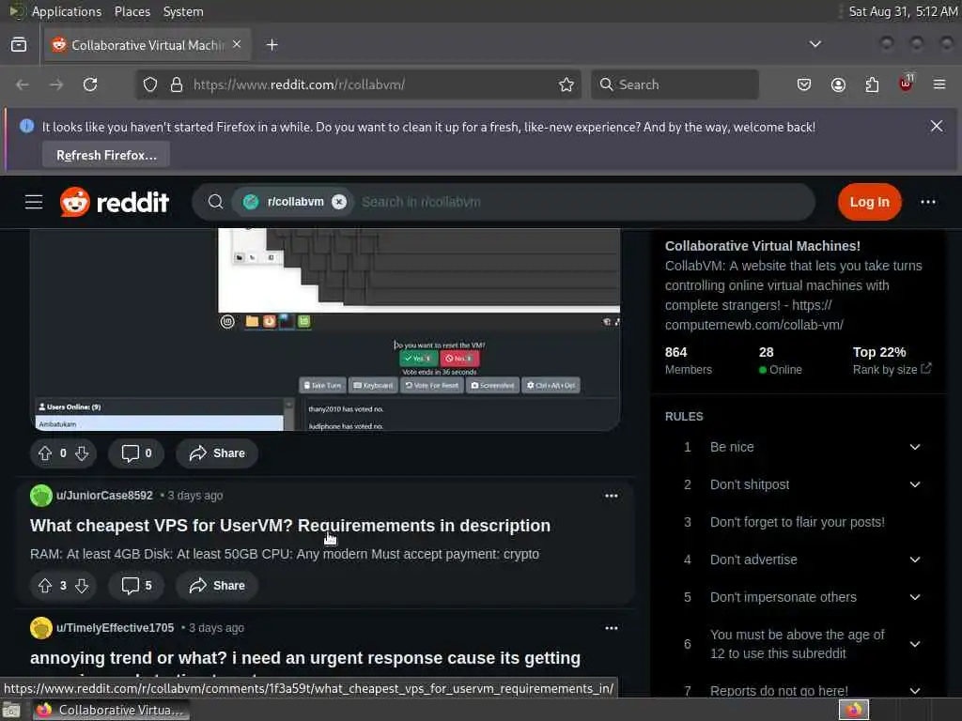The width and height of the screenshot is (962, 721).
Task: Expand the age of 12 rule
Action: pos(915,644)
